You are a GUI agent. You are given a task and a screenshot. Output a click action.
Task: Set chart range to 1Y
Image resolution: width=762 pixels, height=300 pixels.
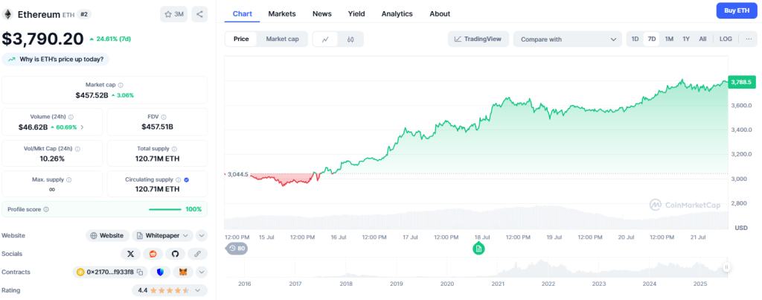point(686,39)
